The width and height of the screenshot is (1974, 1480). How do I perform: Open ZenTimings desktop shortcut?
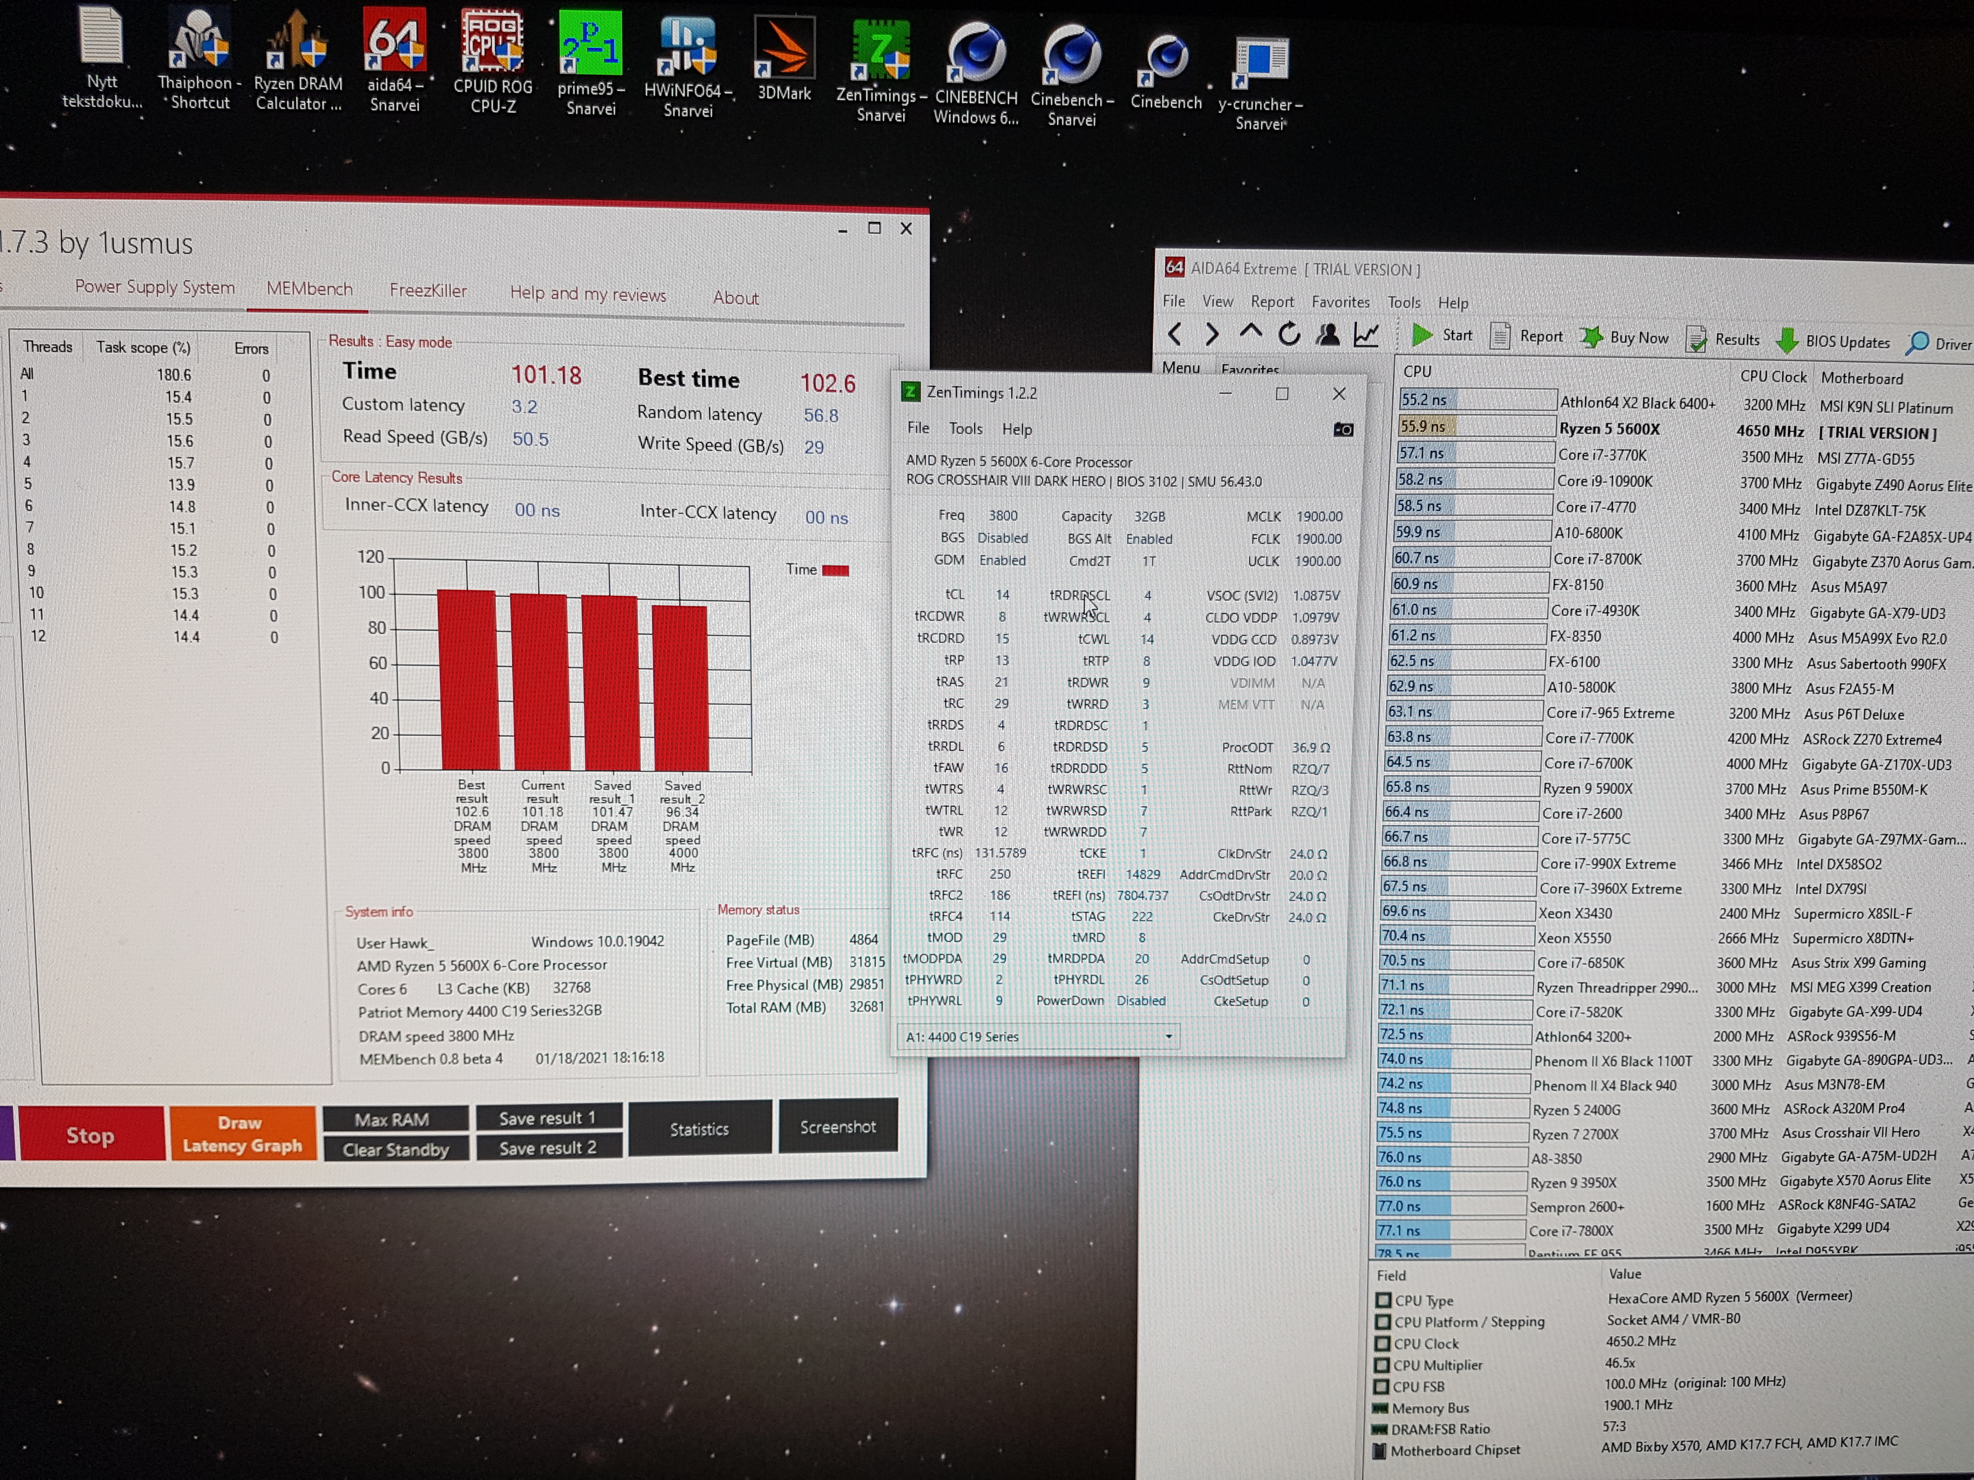[x=881, y=71]
